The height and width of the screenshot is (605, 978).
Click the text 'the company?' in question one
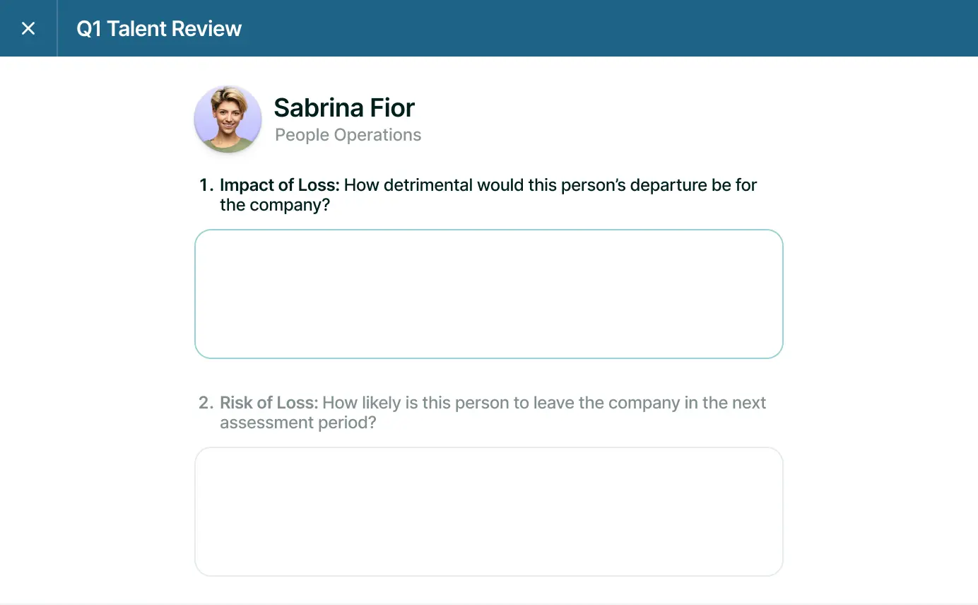point(275,205)
